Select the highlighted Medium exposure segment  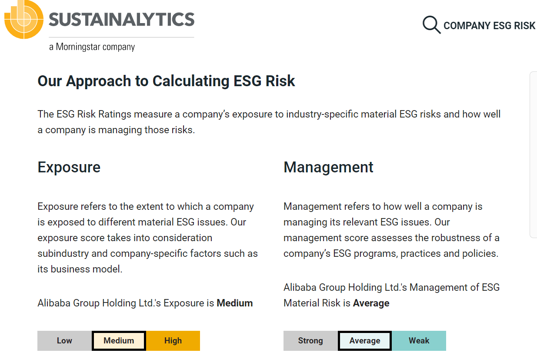tap(119, 341)
